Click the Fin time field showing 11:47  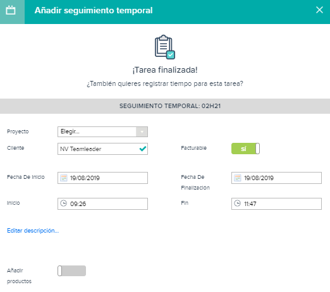[276, 204]
